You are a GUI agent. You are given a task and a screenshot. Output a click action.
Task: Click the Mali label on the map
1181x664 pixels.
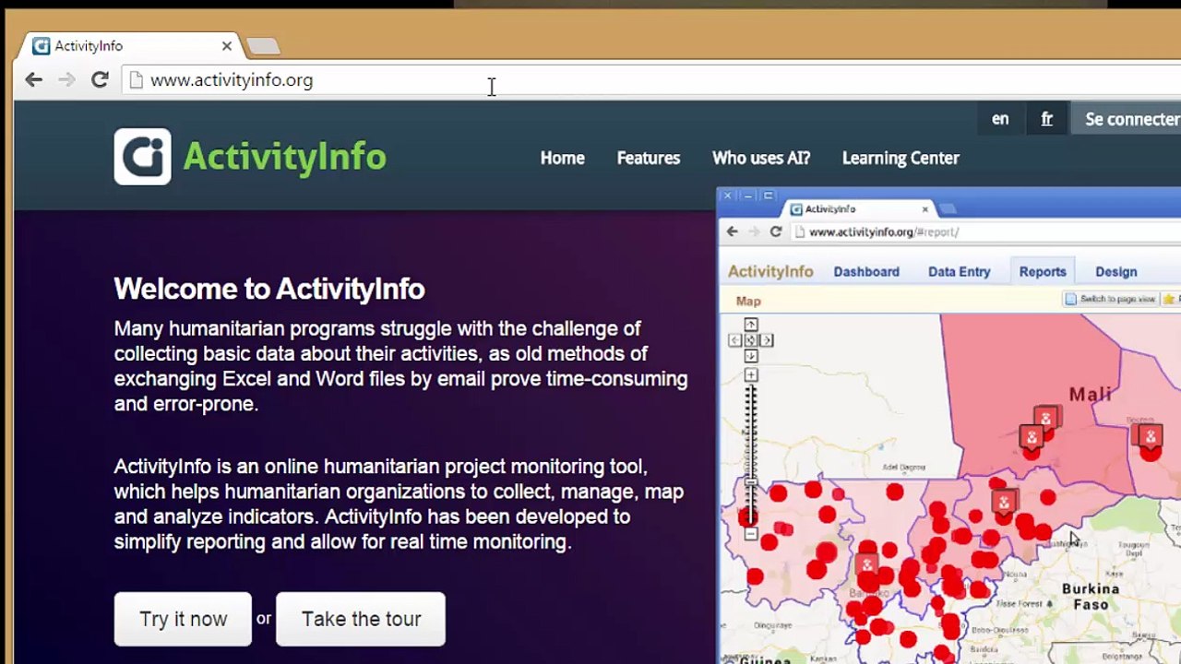(1090, 395)
